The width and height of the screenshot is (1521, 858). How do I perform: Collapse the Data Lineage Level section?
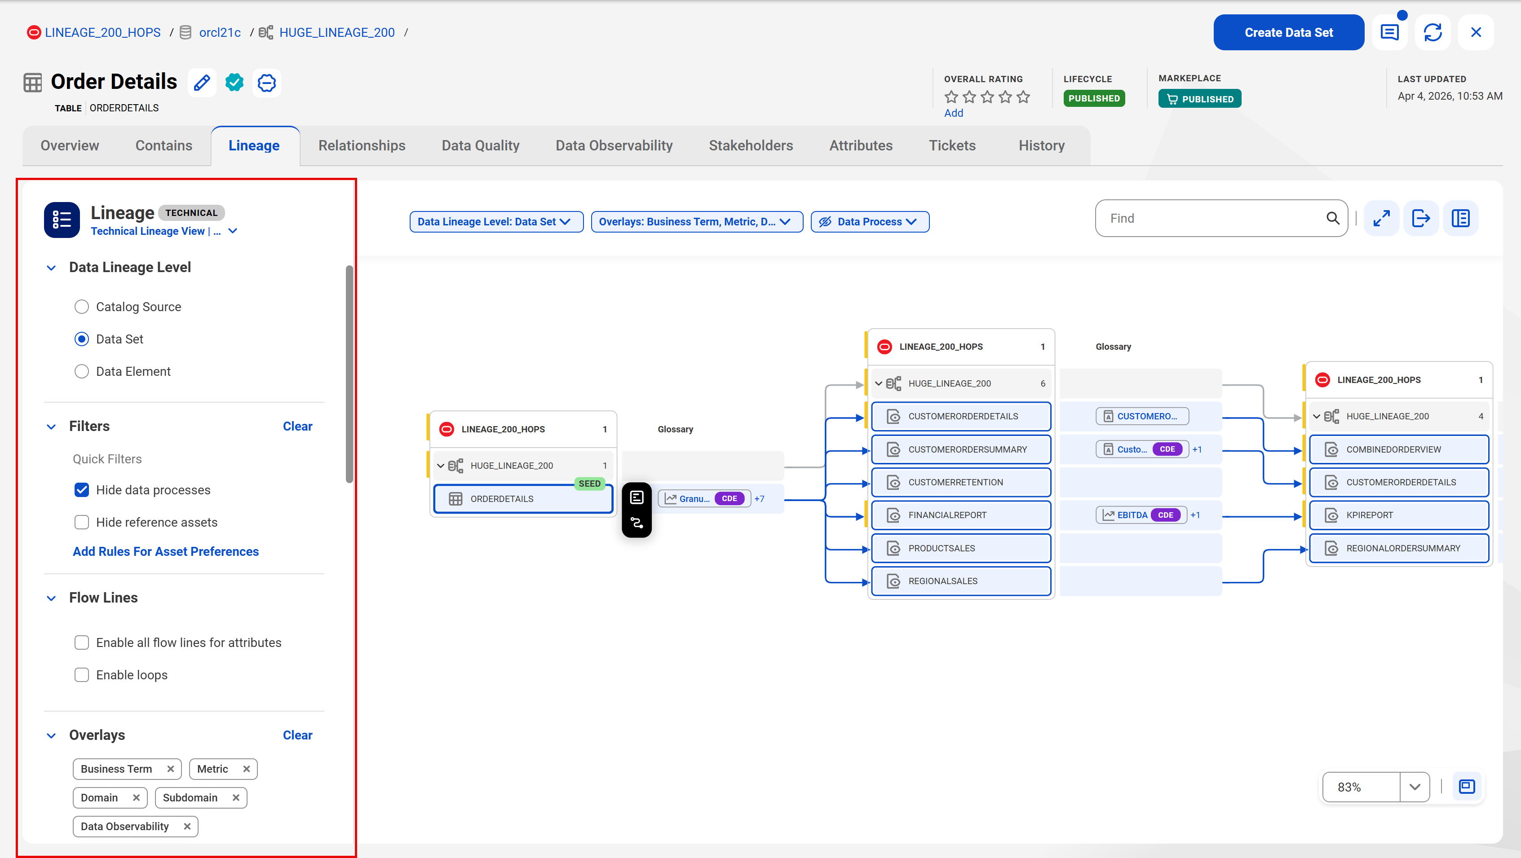coord(51,268)
